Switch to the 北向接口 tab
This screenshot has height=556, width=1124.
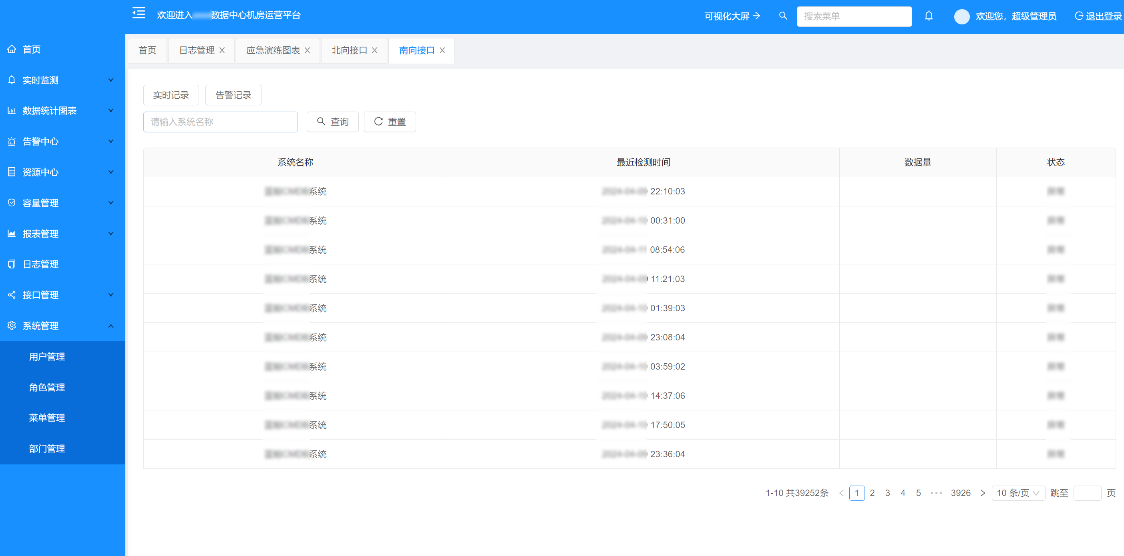(349, 50)
